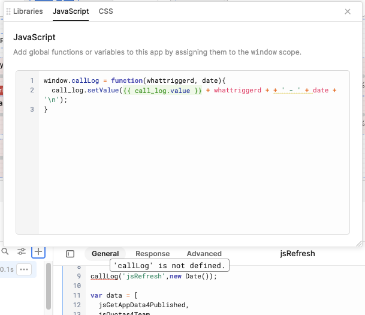Image resolution: width=365 pixels, height=315 pixels.
Task: Click jsGetAppData4Published in the query code
Action: (142, 305)
